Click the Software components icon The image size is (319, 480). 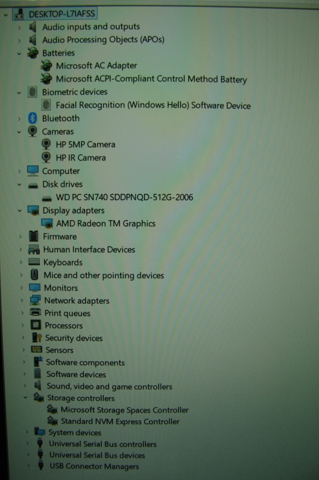coord(38,362)
